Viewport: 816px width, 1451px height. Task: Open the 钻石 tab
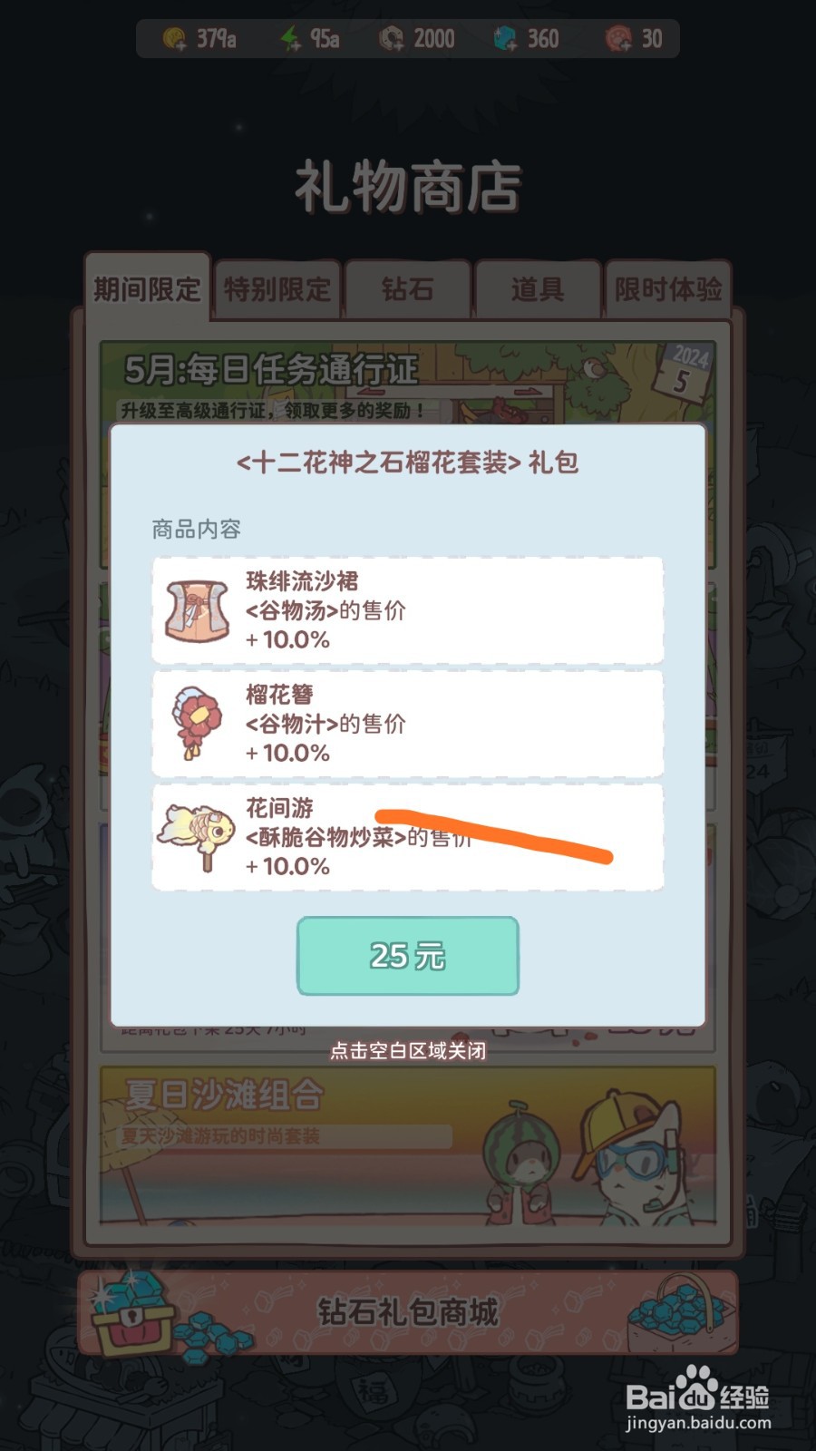[408, 289]
